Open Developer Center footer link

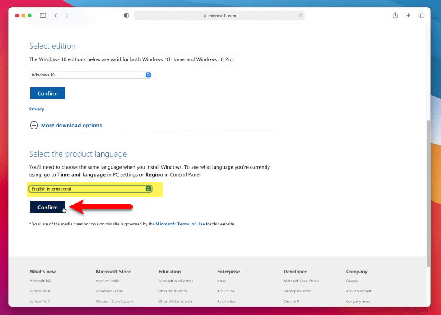297,291
